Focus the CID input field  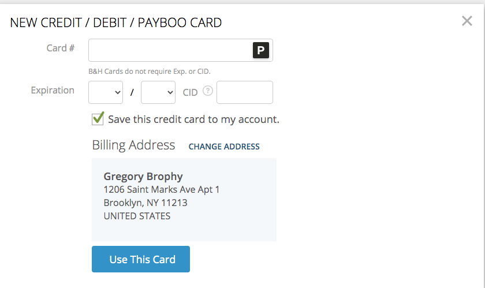[245, 92]
